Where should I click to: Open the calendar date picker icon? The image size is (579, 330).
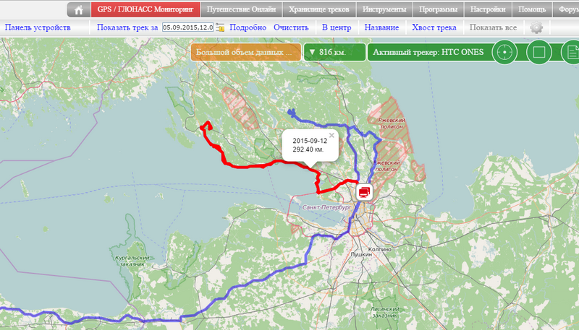219,27
